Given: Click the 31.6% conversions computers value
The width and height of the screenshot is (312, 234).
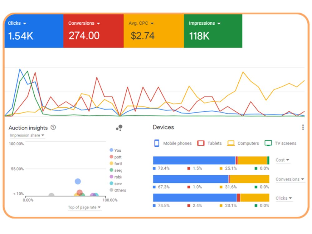Looking at the screenshot, I should tap(231, 187).
